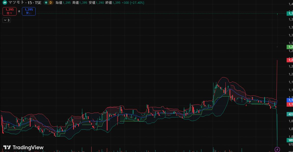Click the spread value 0 between sell and buy
The height and width of the screenshot is (152, 293).
[19, 11]
